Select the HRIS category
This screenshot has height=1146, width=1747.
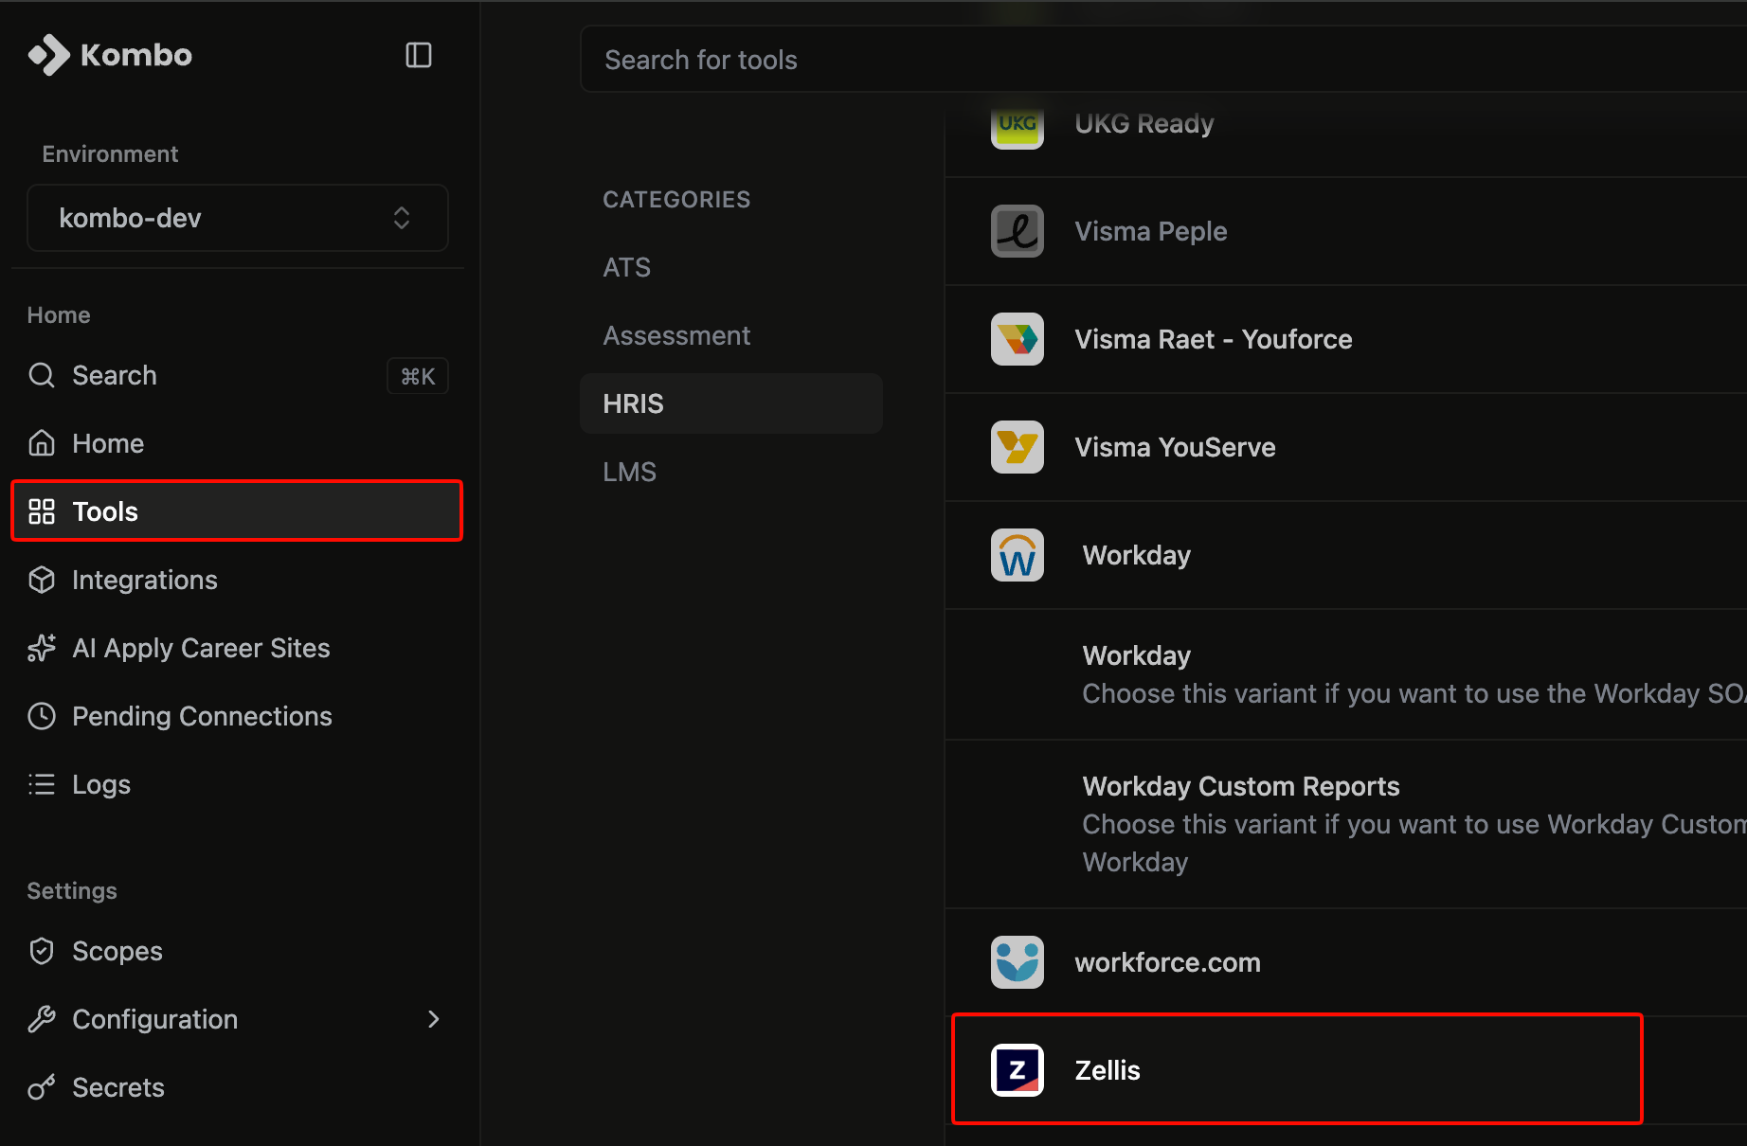(731, 403)
